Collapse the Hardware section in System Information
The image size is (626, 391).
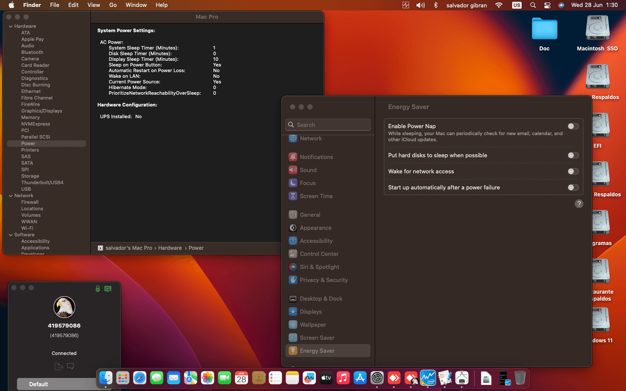10,27
